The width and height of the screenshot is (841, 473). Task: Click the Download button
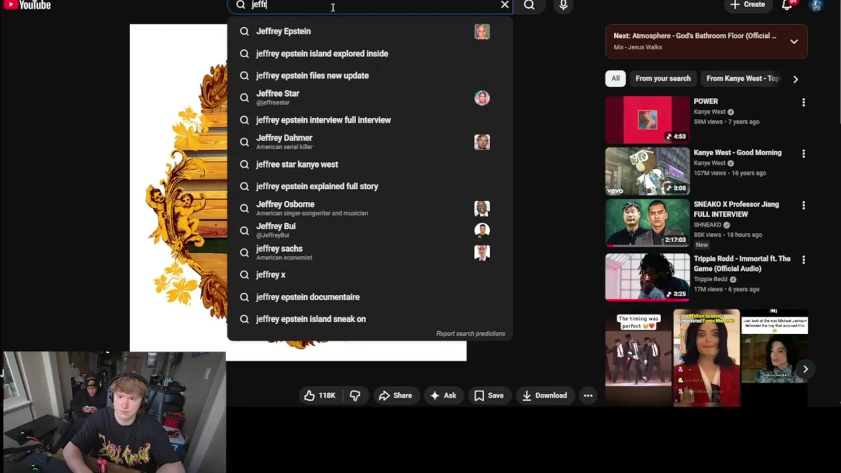pos(545,395)
